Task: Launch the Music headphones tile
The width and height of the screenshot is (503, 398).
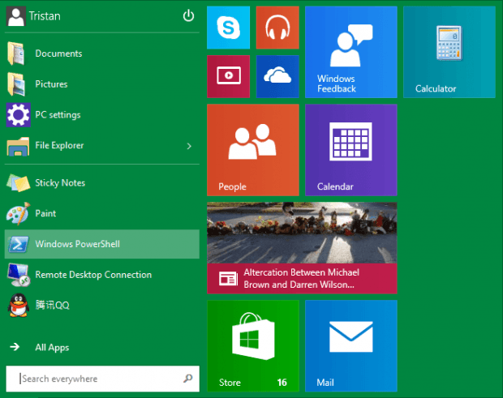Action: click(x=277, y=28)
